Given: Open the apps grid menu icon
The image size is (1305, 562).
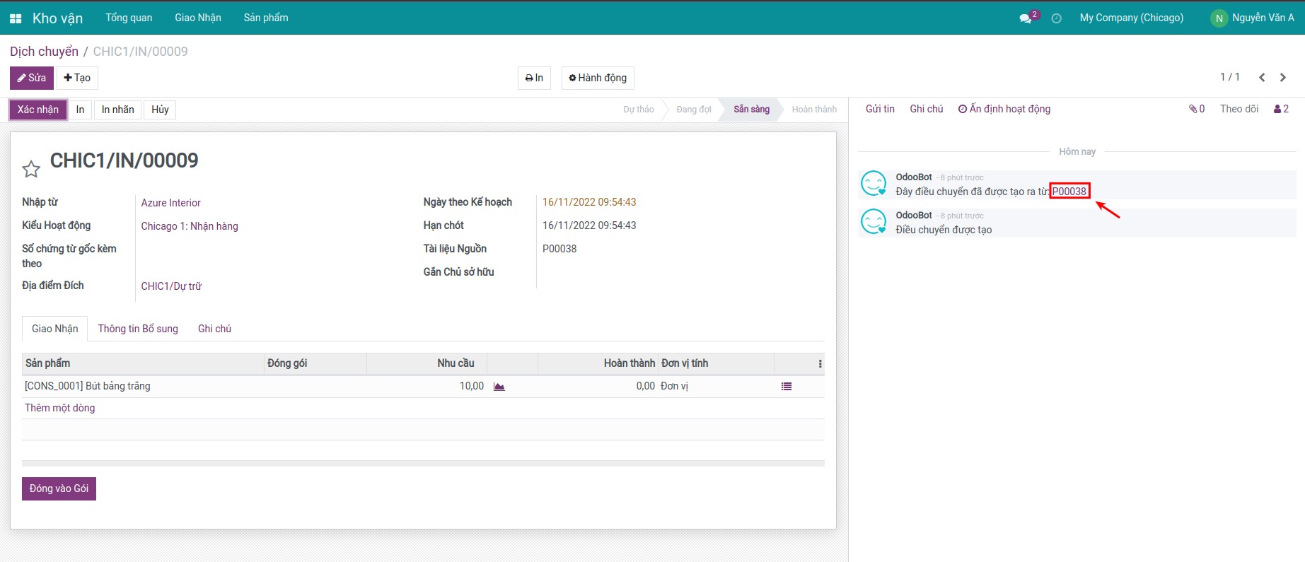Looking at the screenshot, I should (16, 18).
